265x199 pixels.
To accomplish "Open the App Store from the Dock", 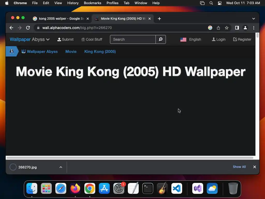I will [104, 188].
